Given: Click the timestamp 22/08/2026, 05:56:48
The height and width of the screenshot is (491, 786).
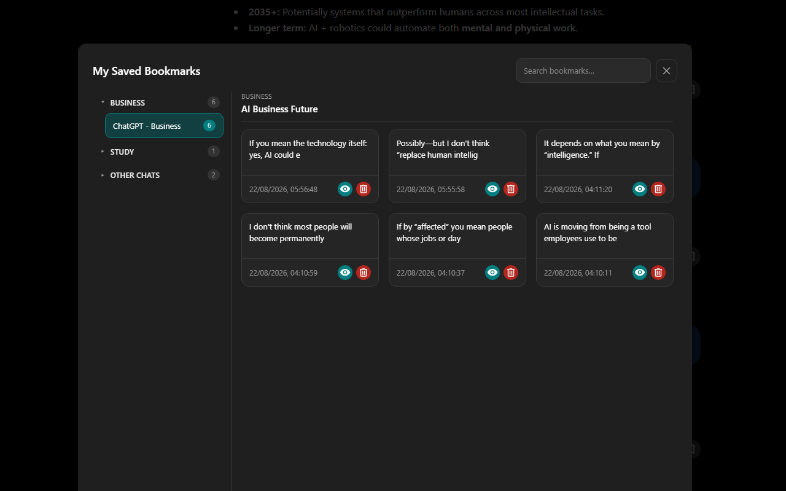Looking at the screenshot, I should click(283, 190).
